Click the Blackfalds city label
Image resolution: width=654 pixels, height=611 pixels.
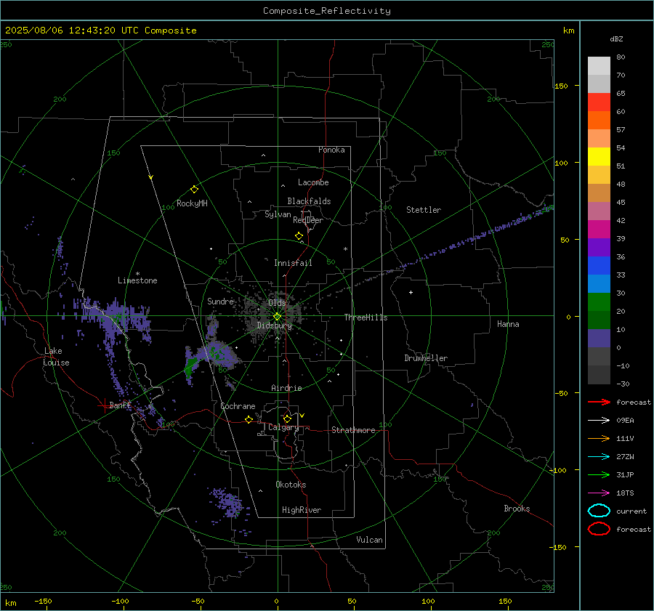[x=309, y=201]
